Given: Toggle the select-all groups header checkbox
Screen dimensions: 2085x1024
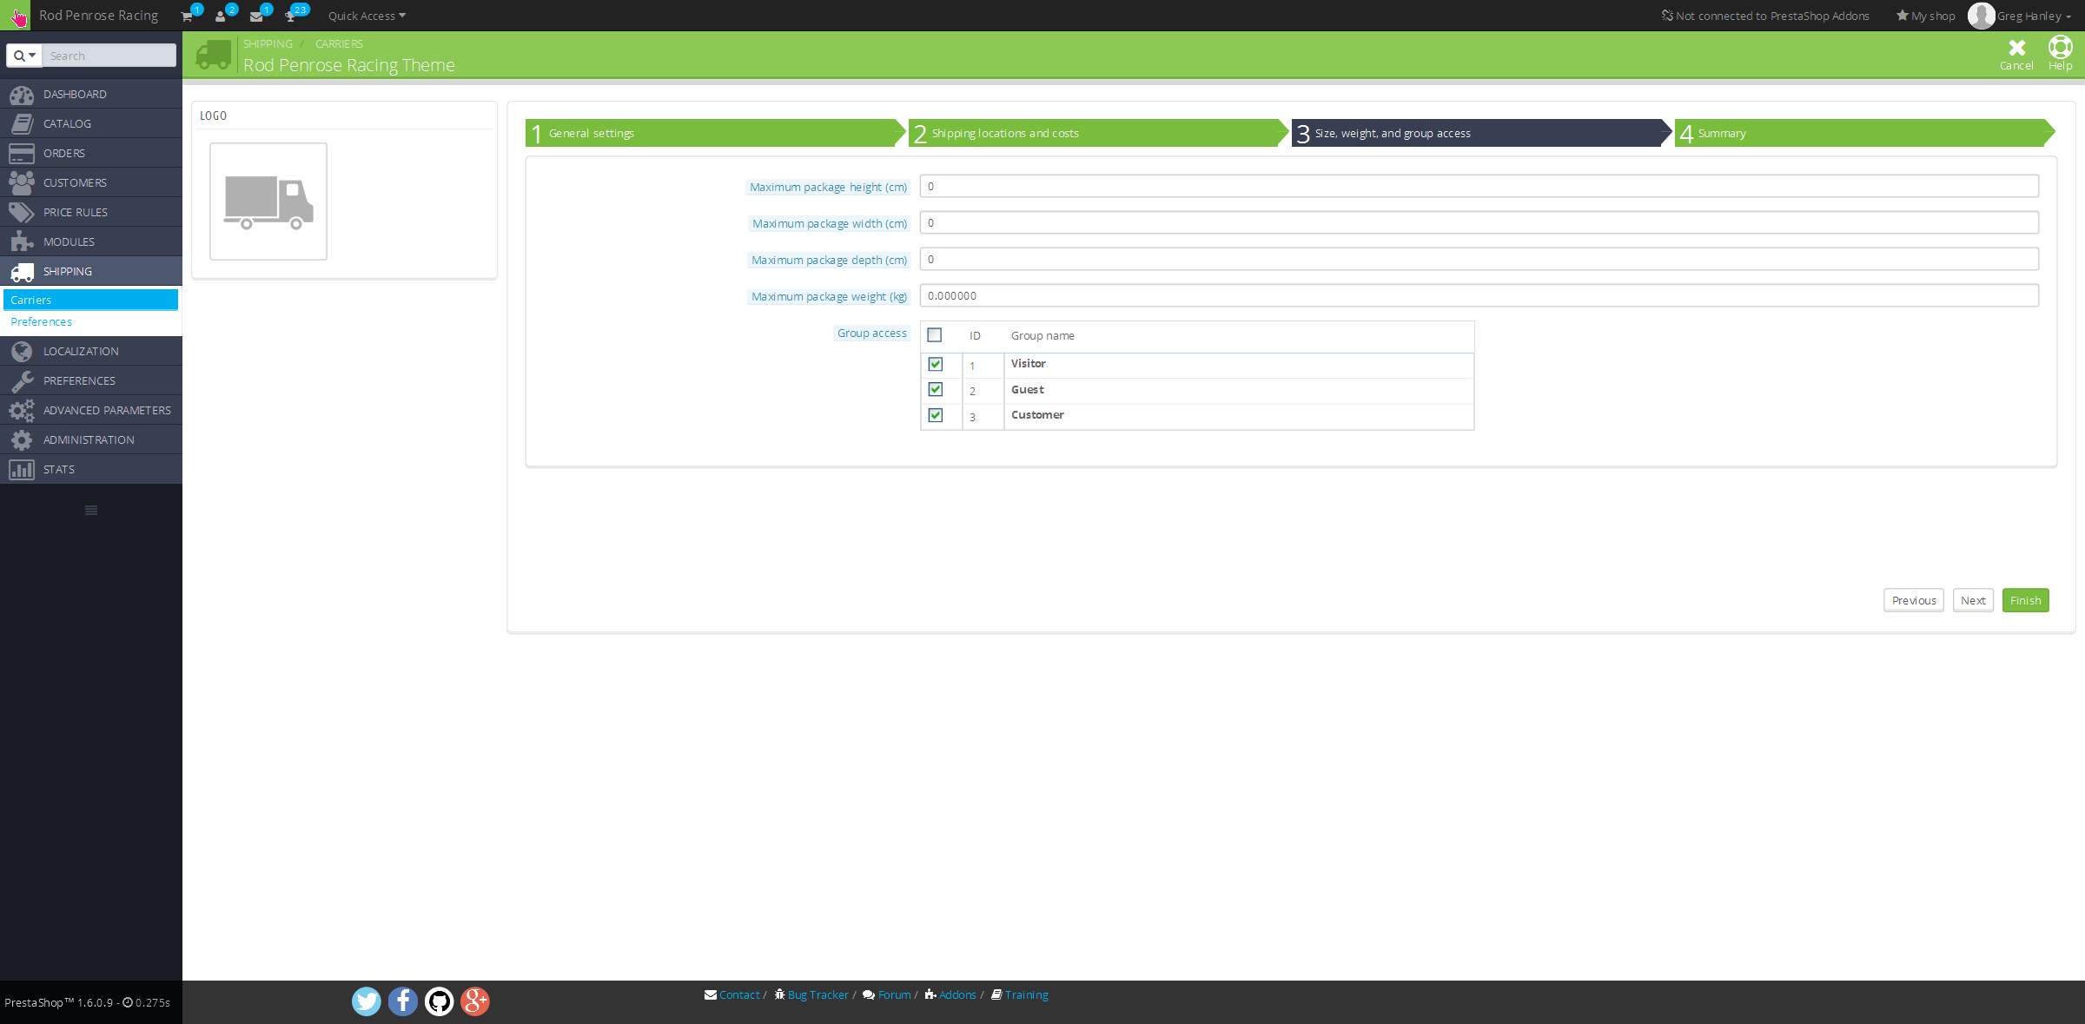Looking at the screenshot, I should [935, 334].
